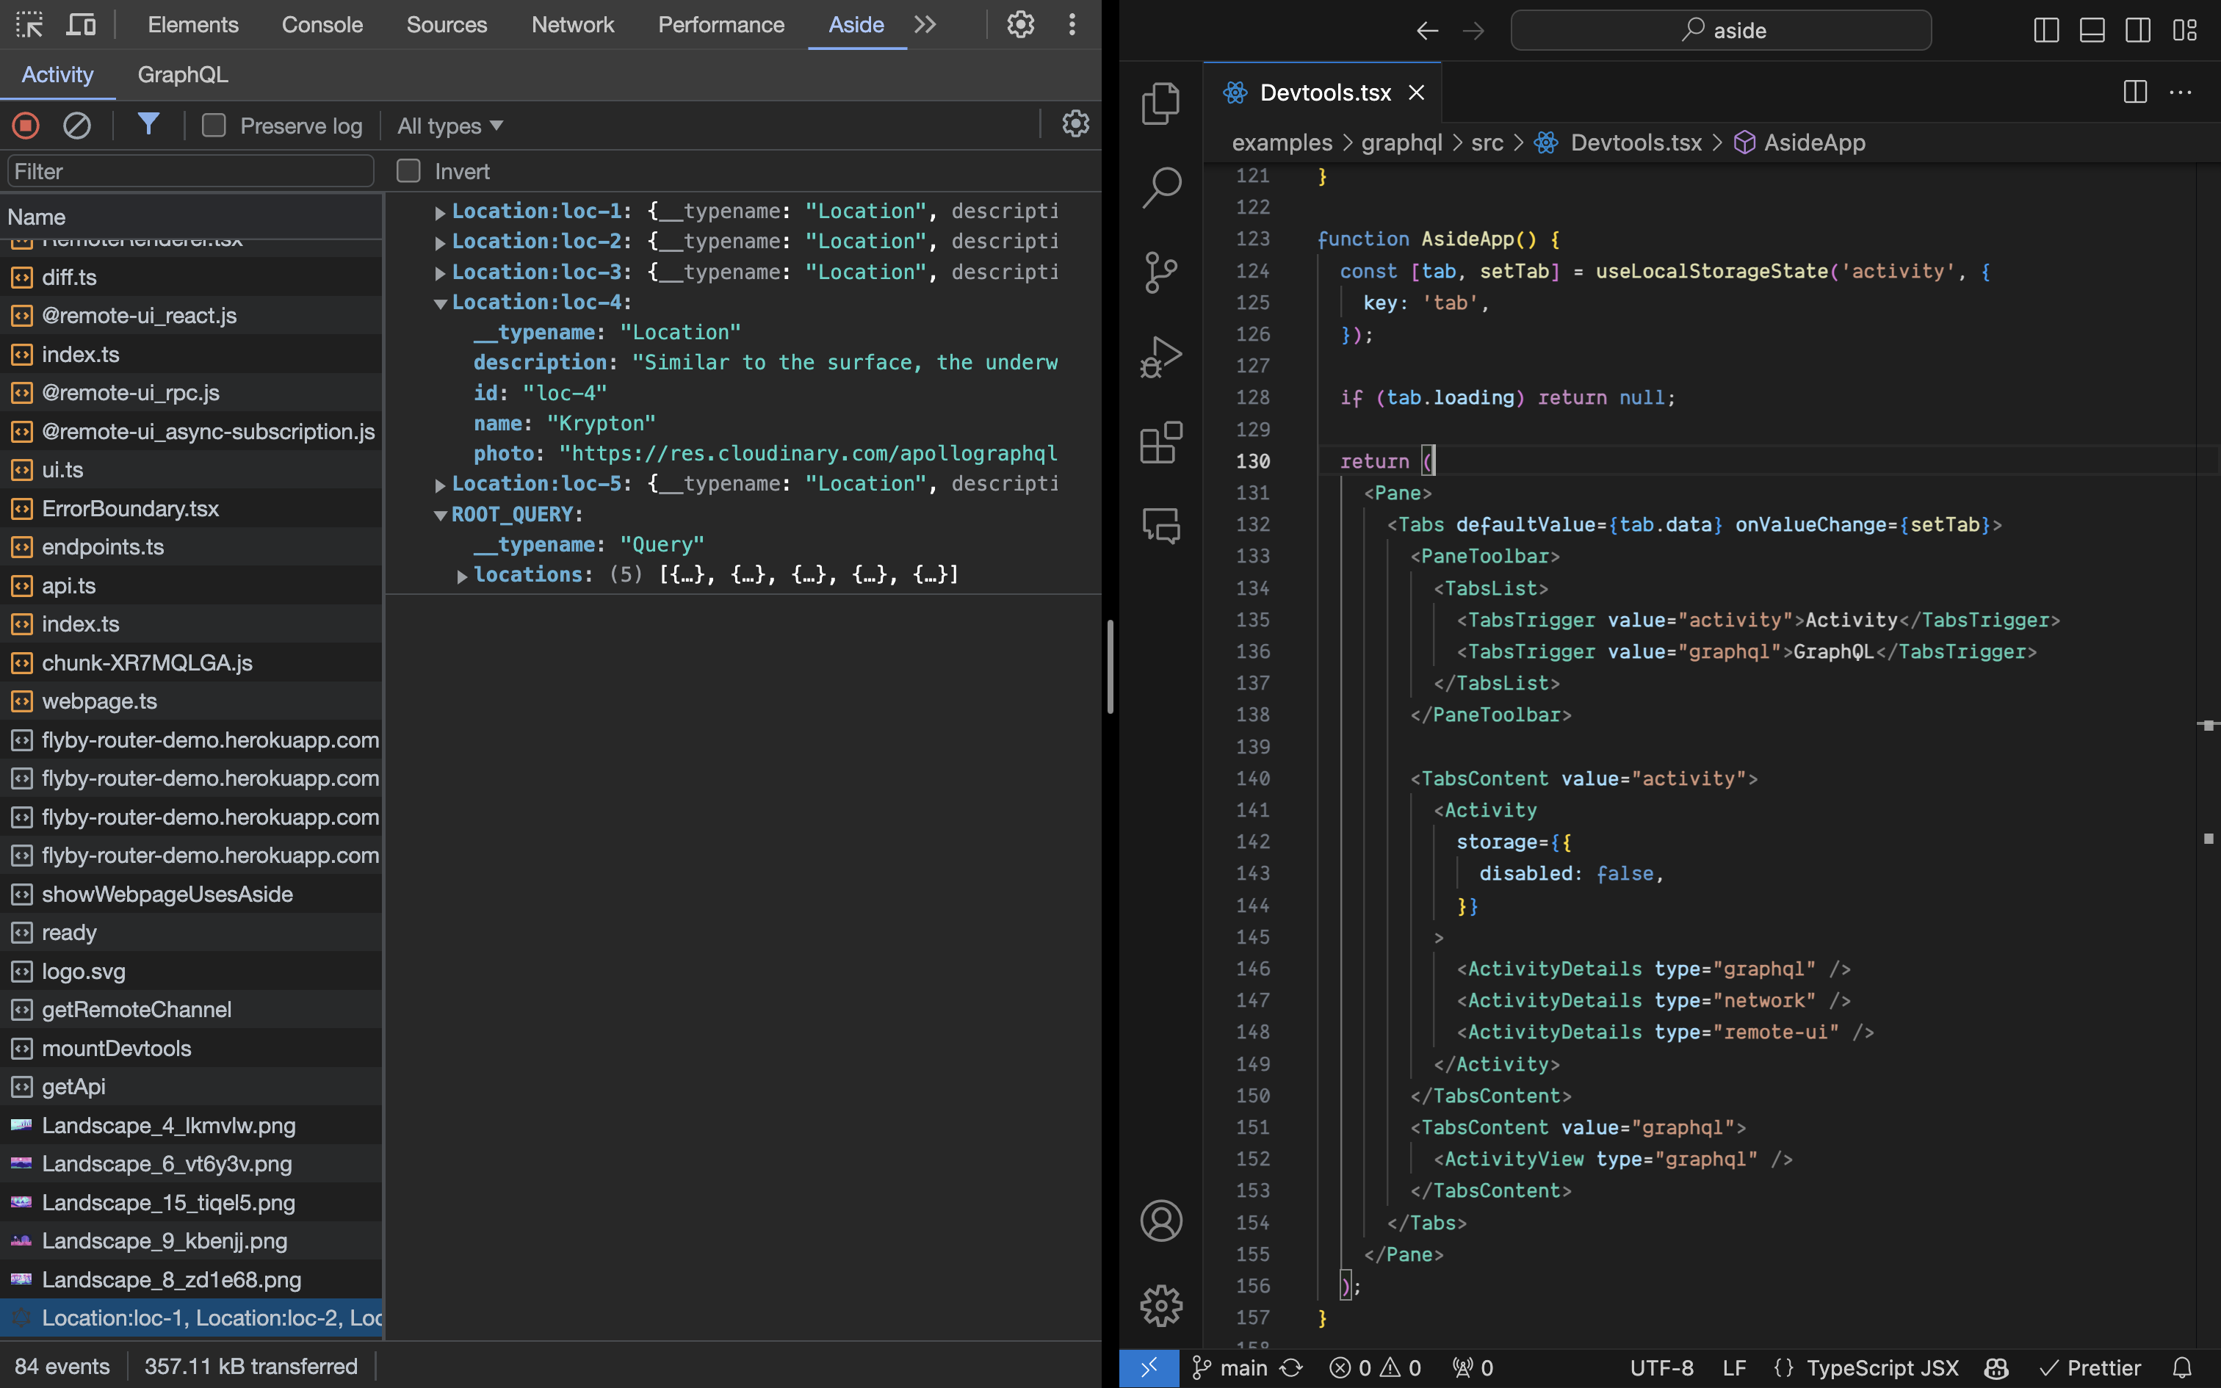
Task: Open VS Code Source Control view
Action: (1161, 272)
